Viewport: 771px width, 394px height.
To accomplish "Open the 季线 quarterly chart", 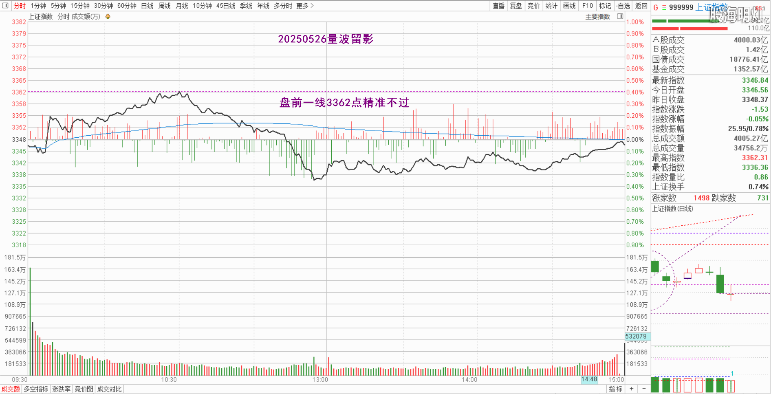I will point(246,6).
